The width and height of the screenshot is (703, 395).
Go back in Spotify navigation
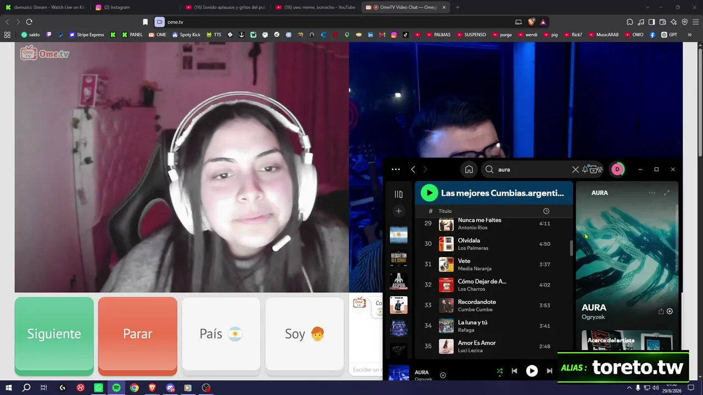413,170
